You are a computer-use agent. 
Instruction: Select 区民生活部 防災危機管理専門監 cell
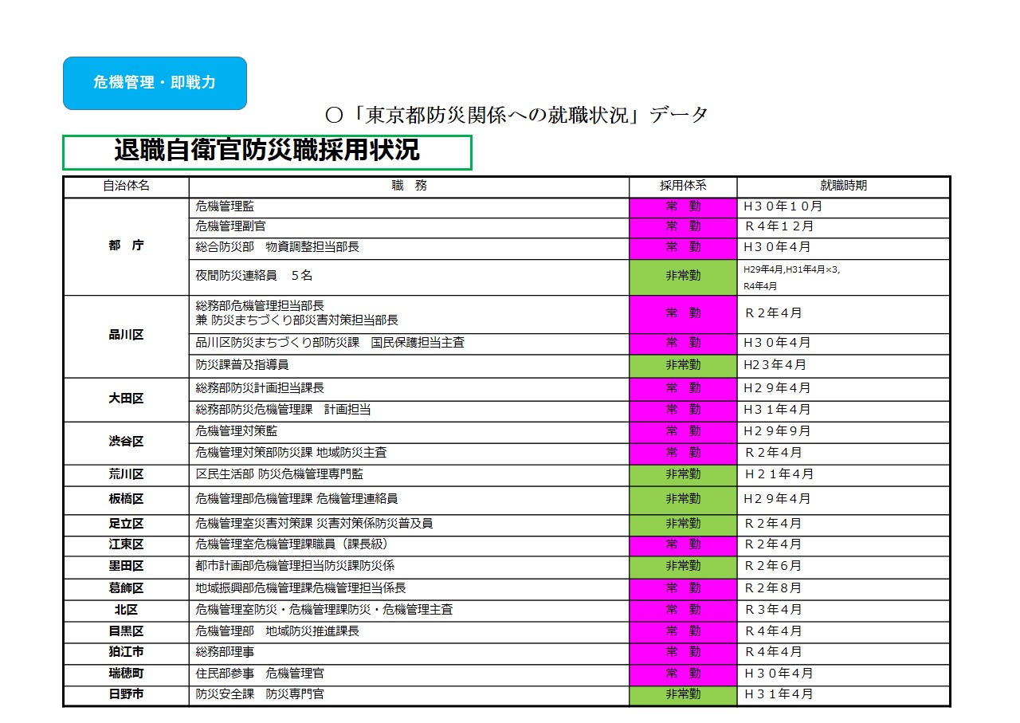pos(410,475)
